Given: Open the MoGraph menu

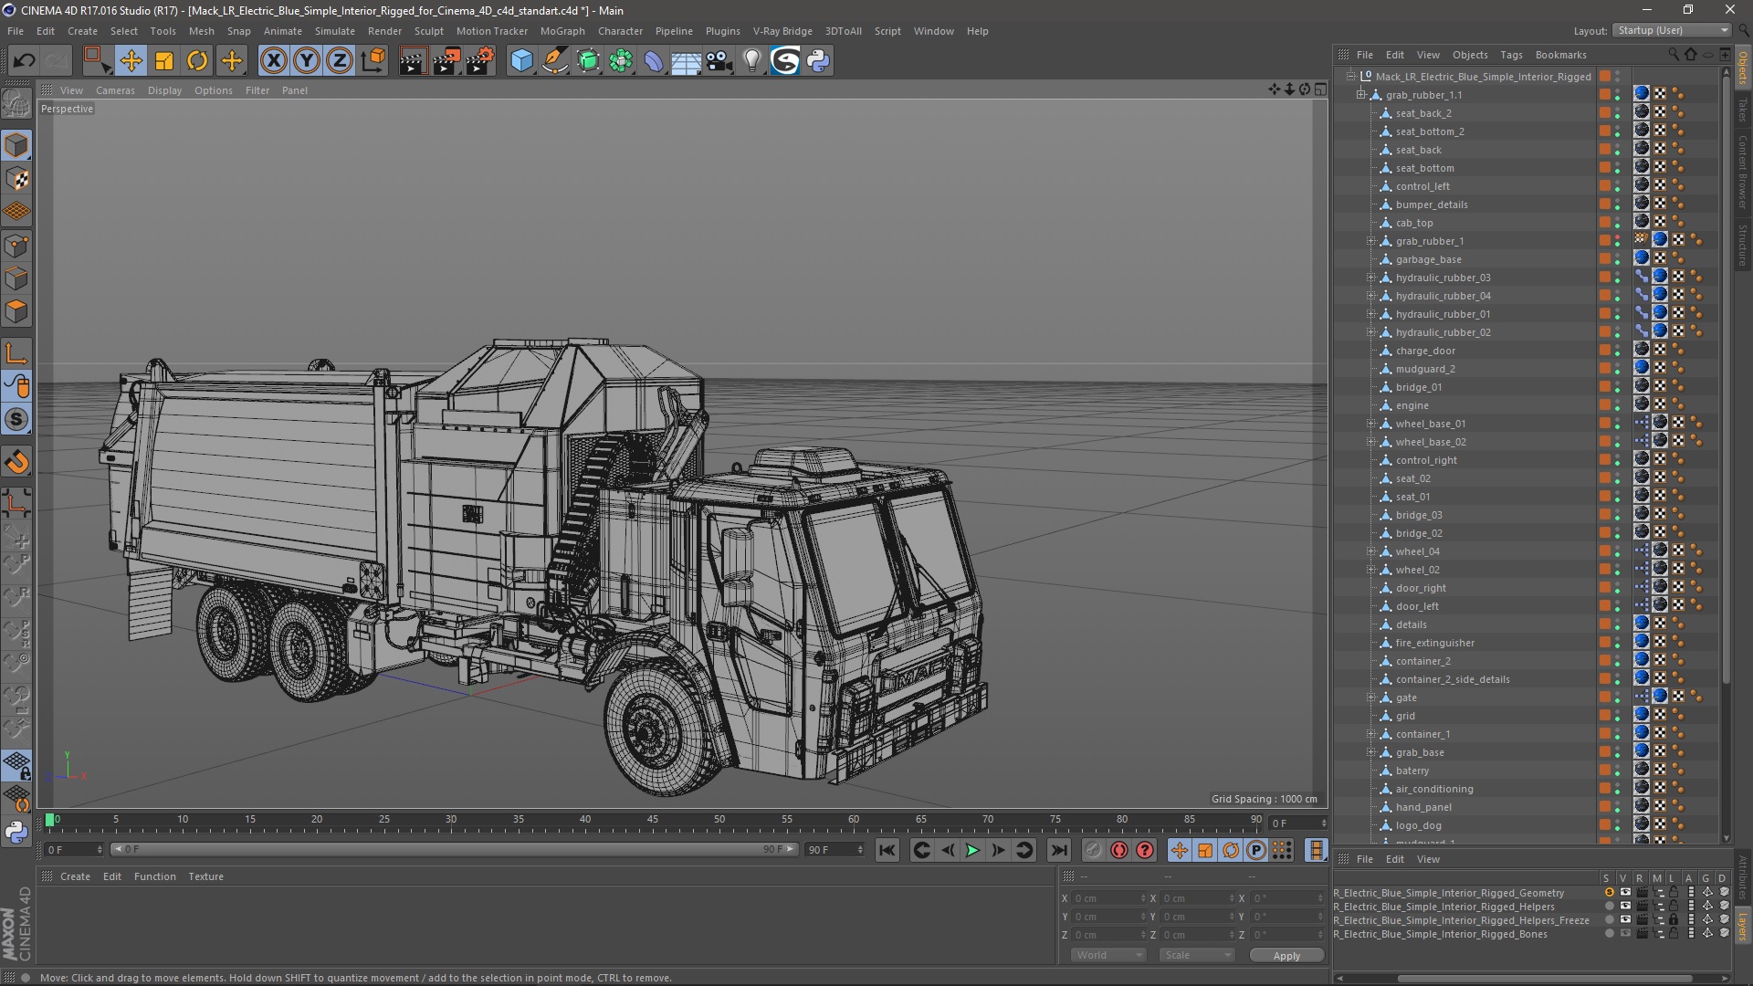Looking at the screenshot, I should (562, 31).
